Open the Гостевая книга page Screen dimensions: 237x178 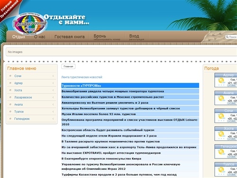click(x=70, y=37)
